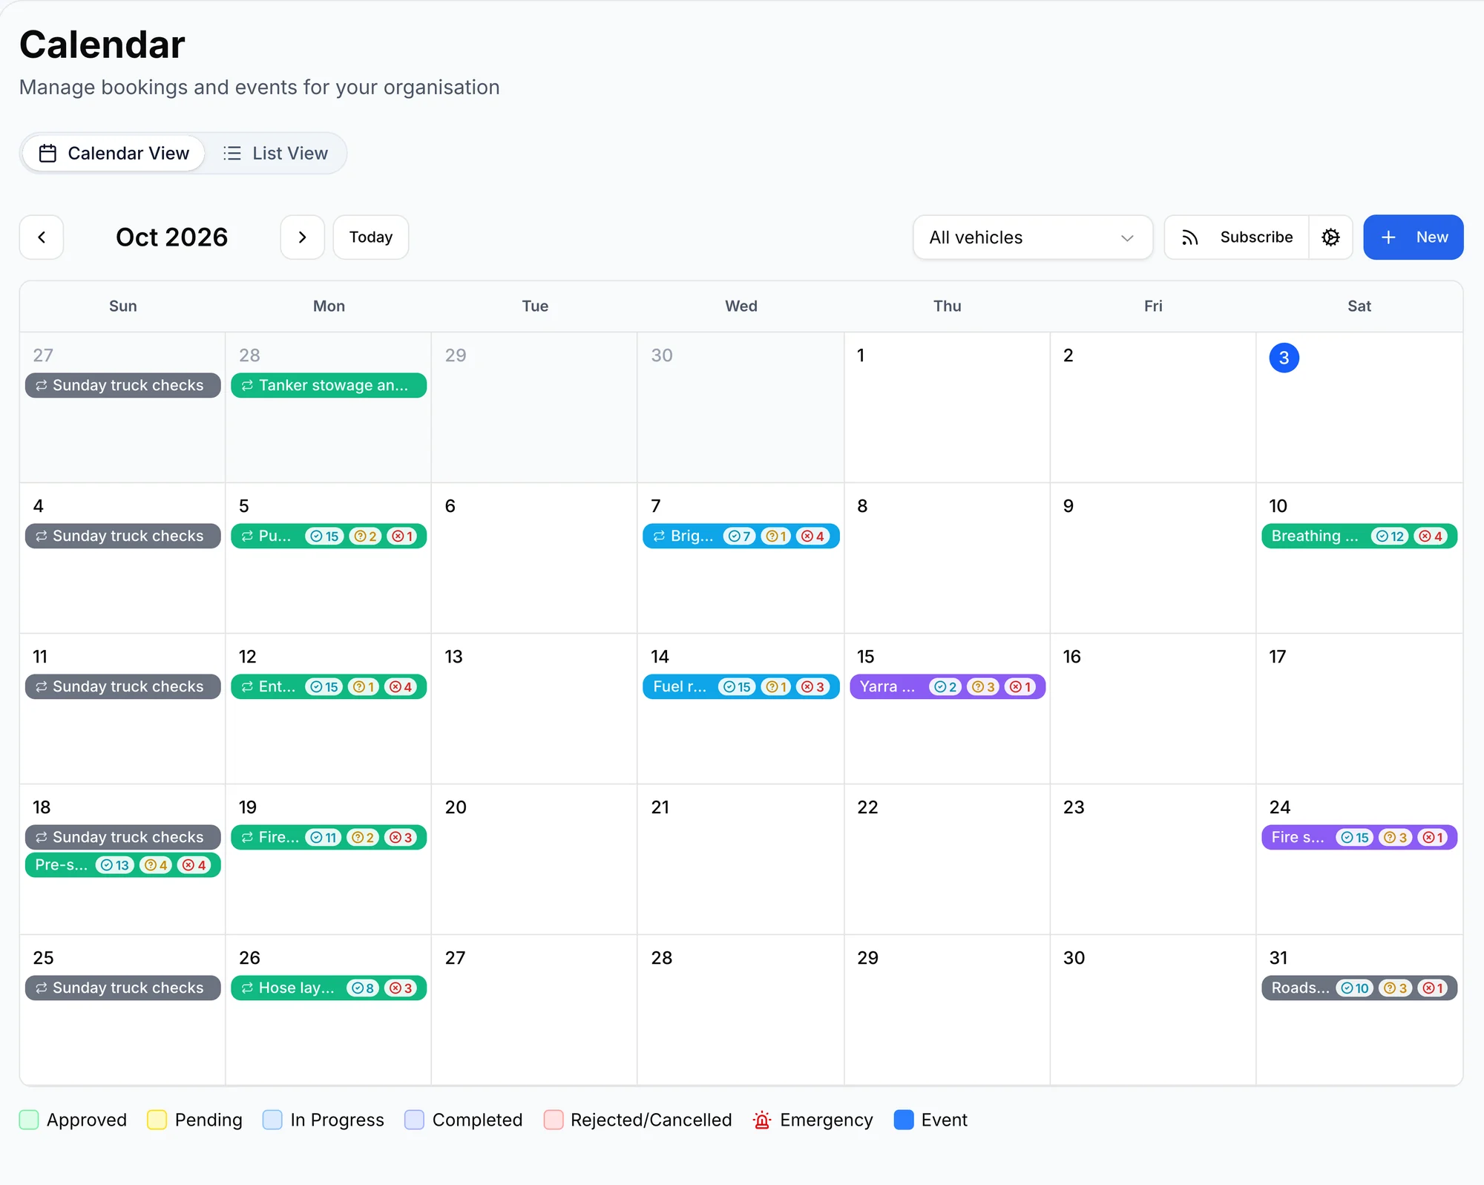The image size is (1484, 1185).
Task: Go to previous month with left chevron
Action: (x=42, y=237)
